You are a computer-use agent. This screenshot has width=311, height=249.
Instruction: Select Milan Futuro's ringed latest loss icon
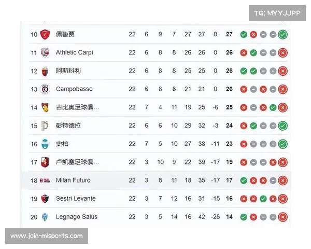[x=282, y=181]
